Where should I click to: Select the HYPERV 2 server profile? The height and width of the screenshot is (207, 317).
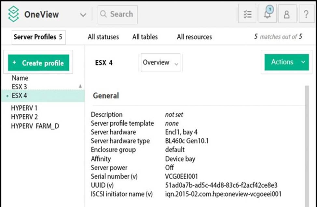24,117
